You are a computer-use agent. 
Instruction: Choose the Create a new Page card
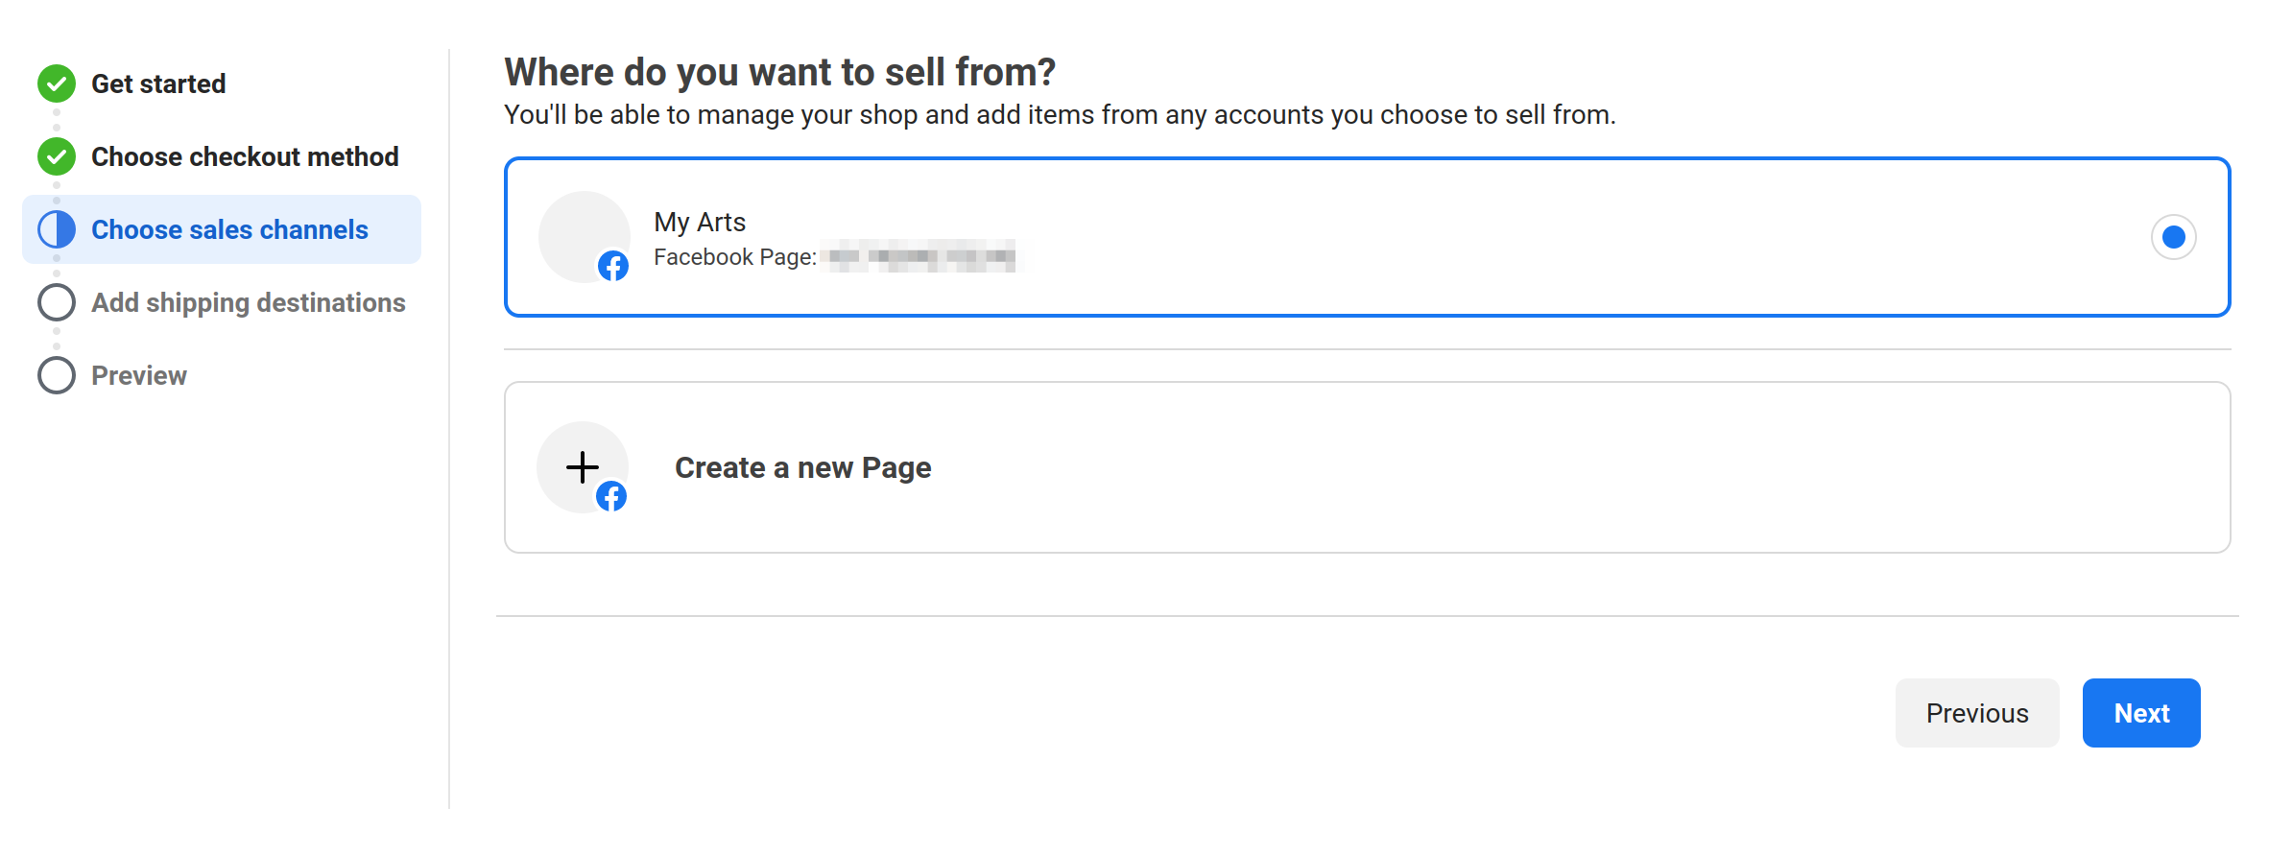(1368, 467)
